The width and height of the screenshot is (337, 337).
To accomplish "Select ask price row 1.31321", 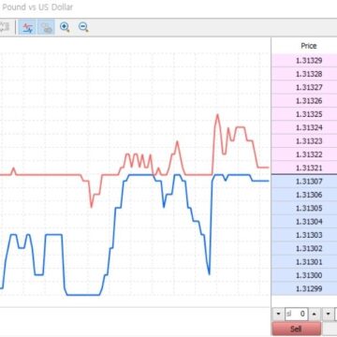I will [x=304, y=168].
